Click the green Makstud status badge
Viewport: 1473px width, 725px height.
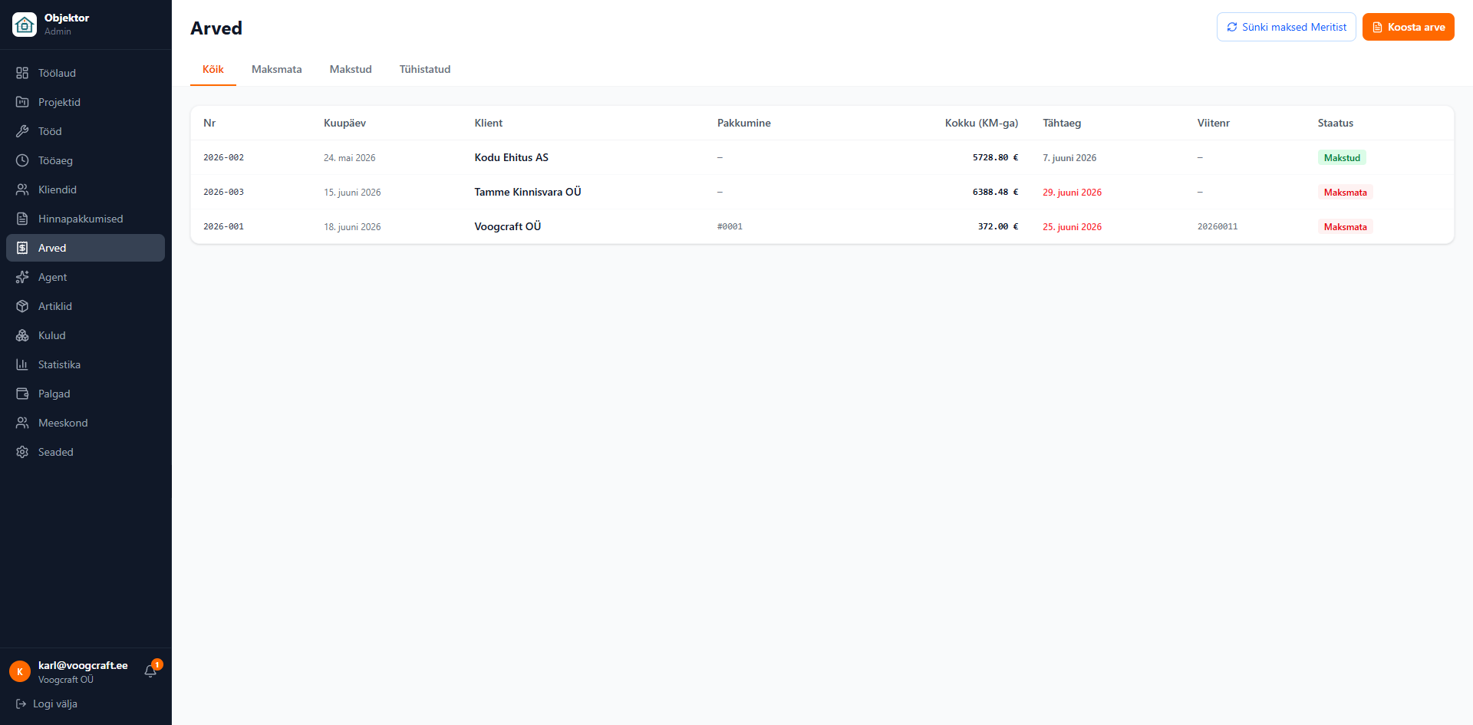pos(1342,157)
